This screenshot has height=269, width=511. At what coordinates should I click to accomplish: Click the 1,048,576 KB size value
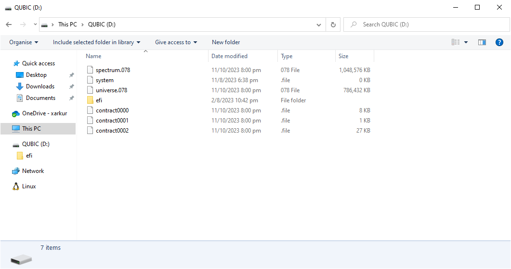(x=354, y=70)
